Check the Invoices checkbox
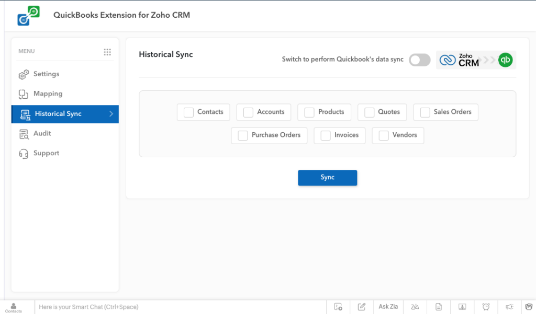 (x=326, y=135)
